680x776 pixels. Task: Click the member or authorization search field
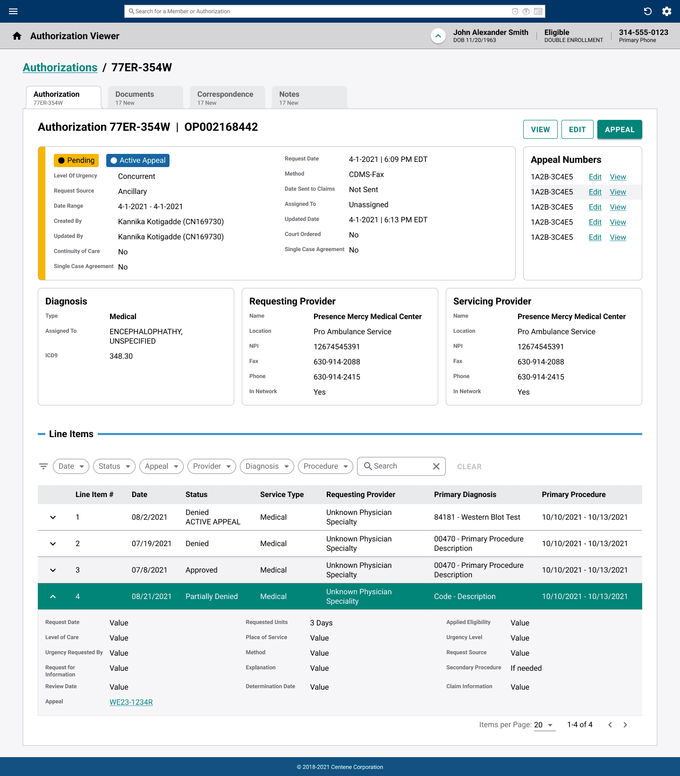[321, 11]
